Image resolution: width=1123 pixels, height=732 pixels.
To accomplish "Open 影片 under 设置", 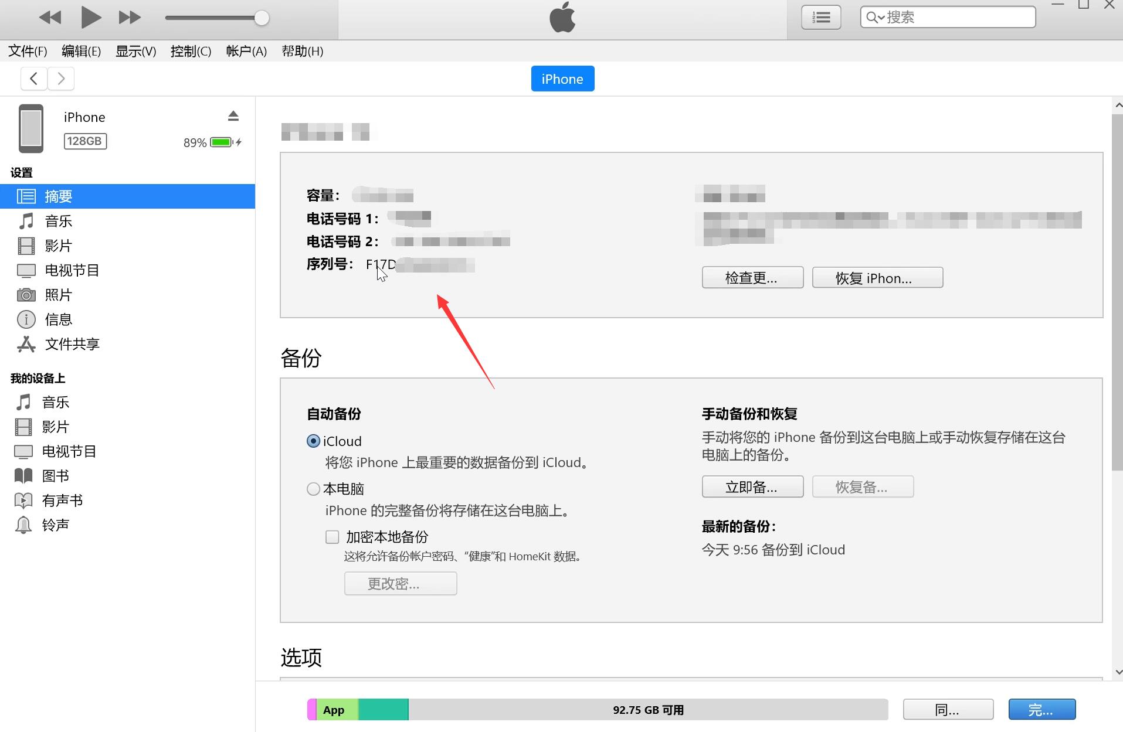I will point(127,246).
